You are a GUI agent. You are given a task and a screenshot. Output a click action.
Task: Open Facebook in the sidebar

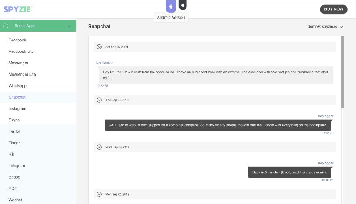tap(17, 40)
